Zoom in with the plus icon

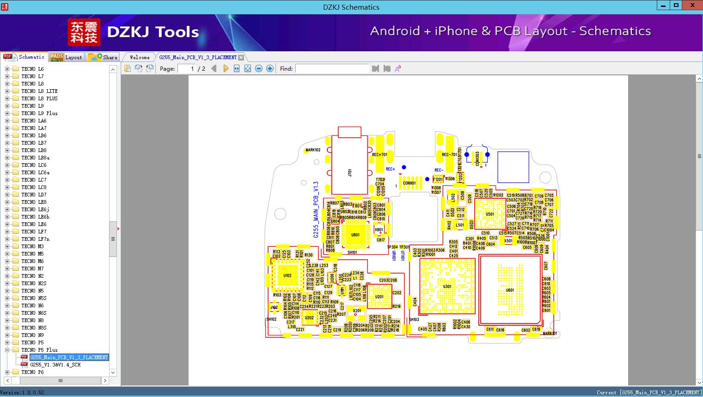[270, 68]
